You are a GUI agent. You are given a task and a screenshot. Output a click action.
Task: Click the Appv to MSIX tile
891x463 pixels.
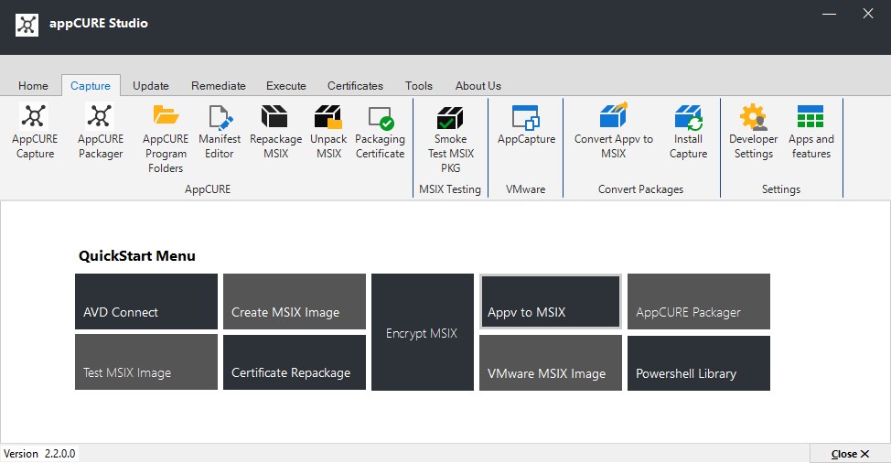tap(551, 302)
